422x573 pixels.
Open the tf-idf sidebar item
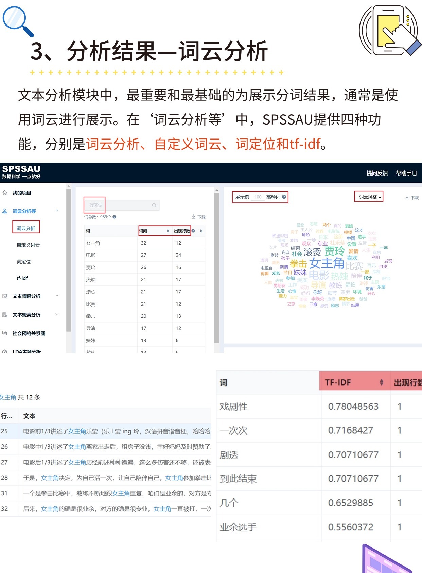[22, 278]
